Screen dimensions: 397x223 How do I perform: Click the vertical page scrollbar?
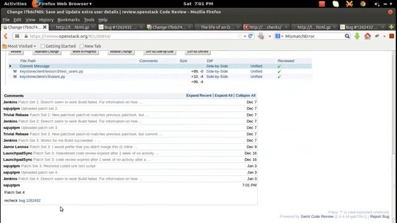point(394,136)
